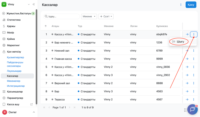The image size is (200, 117).
Task: Open Статистика in sidebar
Action: (x=14, y=20)
